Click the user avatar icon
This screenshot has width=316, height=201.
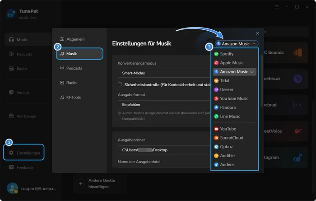point(12,188)
